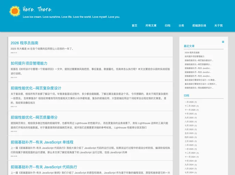235x175 pixels.
Task: Click the excerpt beginning '关于复杂度，相信所有开发'
Action: 89,98
